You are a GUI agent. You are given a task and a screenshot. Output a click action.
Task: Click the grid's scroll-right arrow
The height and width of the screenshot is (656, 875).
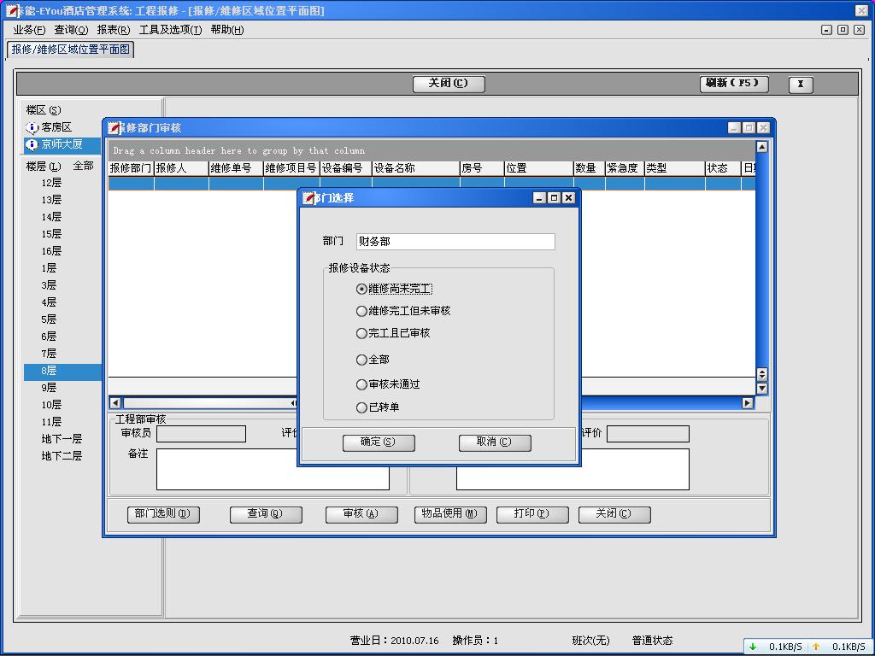748,403
